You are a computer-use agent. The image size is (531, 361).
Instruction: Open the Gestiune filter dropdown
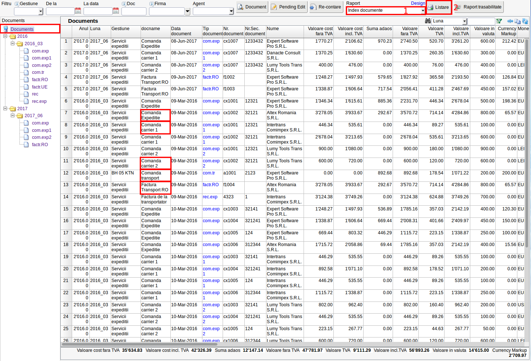tap(40, 11)
